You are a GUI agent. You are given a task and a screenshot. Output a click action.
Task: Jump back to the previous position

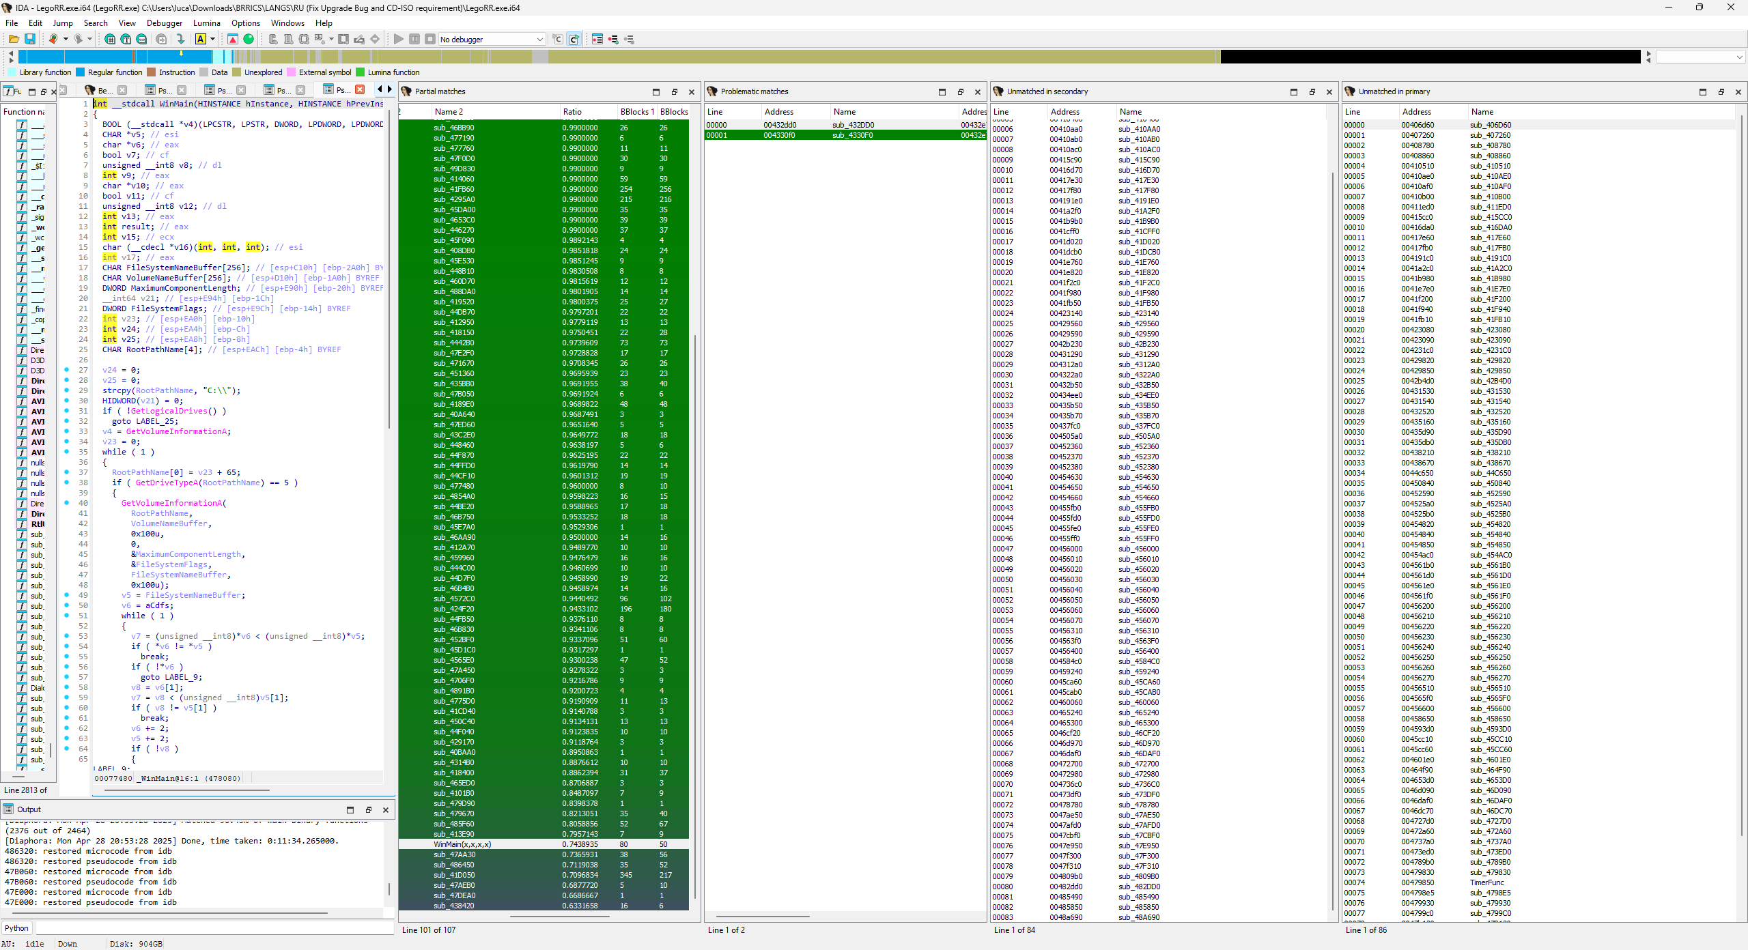[53, 40]
